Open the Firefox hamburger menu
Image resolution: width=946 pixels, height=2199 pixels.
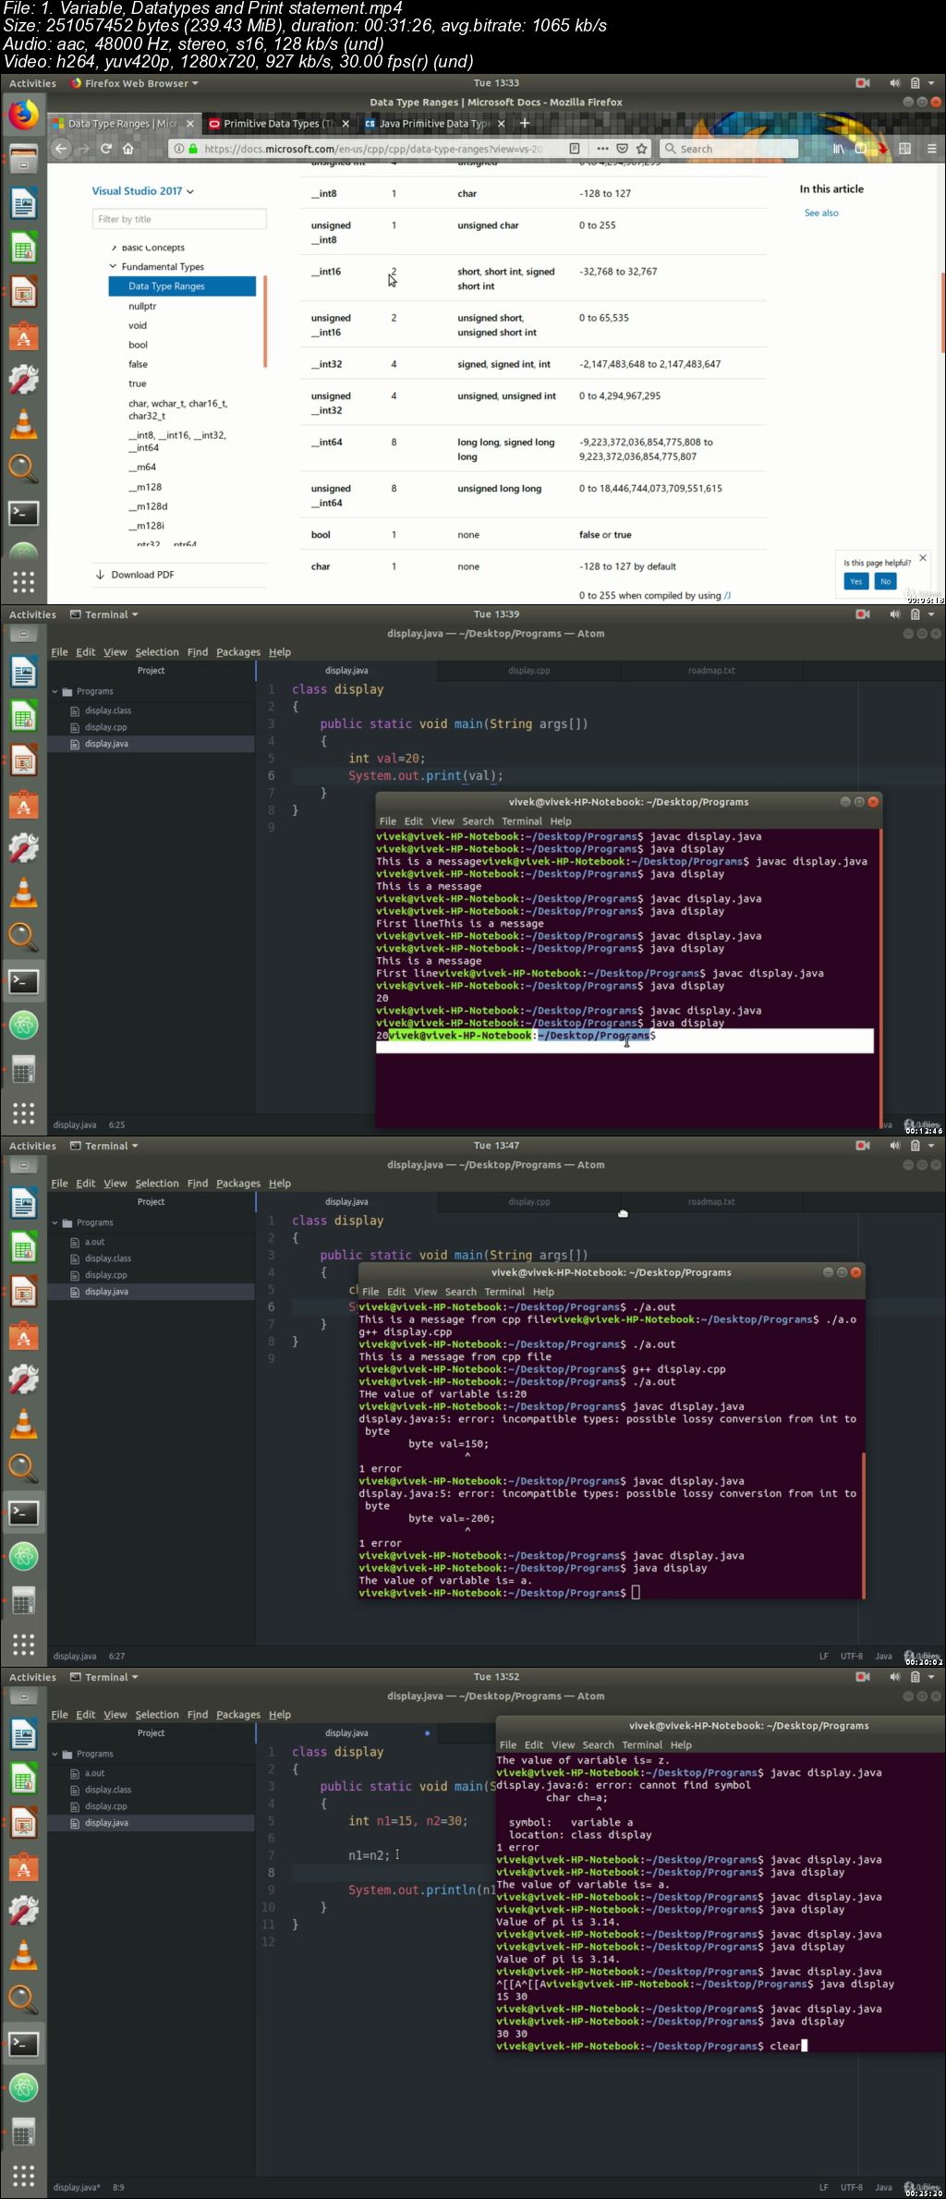pos(931,148)
